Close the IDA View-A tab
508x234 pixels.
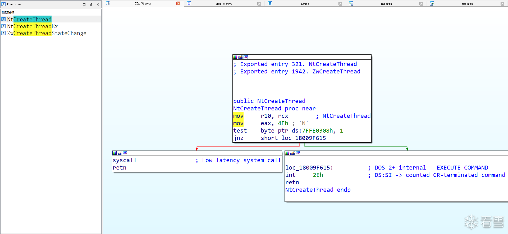178,3
